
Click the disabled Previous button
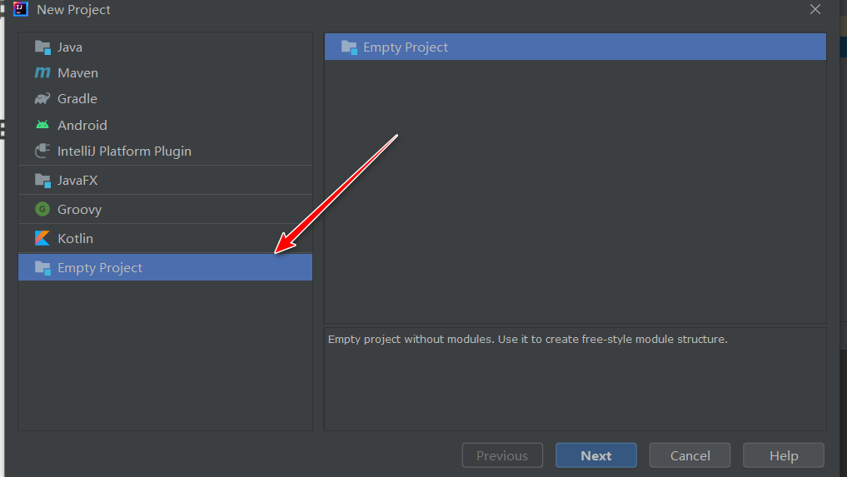click(x=502, y=455)
